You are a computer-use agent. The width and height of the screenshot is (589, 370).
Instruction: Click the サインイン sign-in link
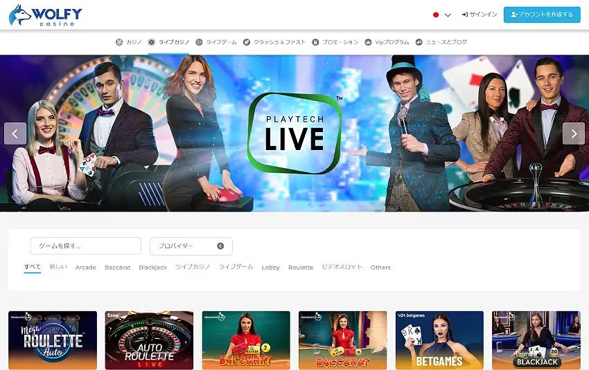(x=479, y=15)
